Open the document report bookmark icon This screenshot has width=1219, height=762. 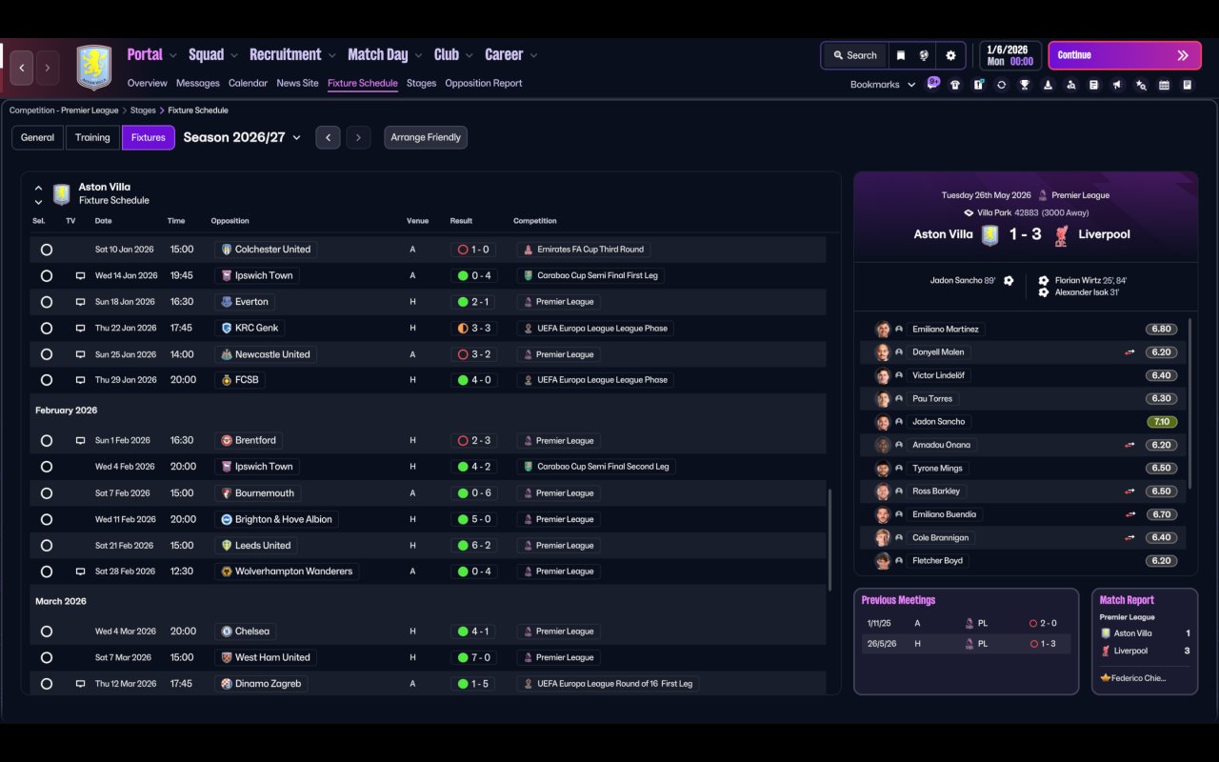tap(1093, 85)
